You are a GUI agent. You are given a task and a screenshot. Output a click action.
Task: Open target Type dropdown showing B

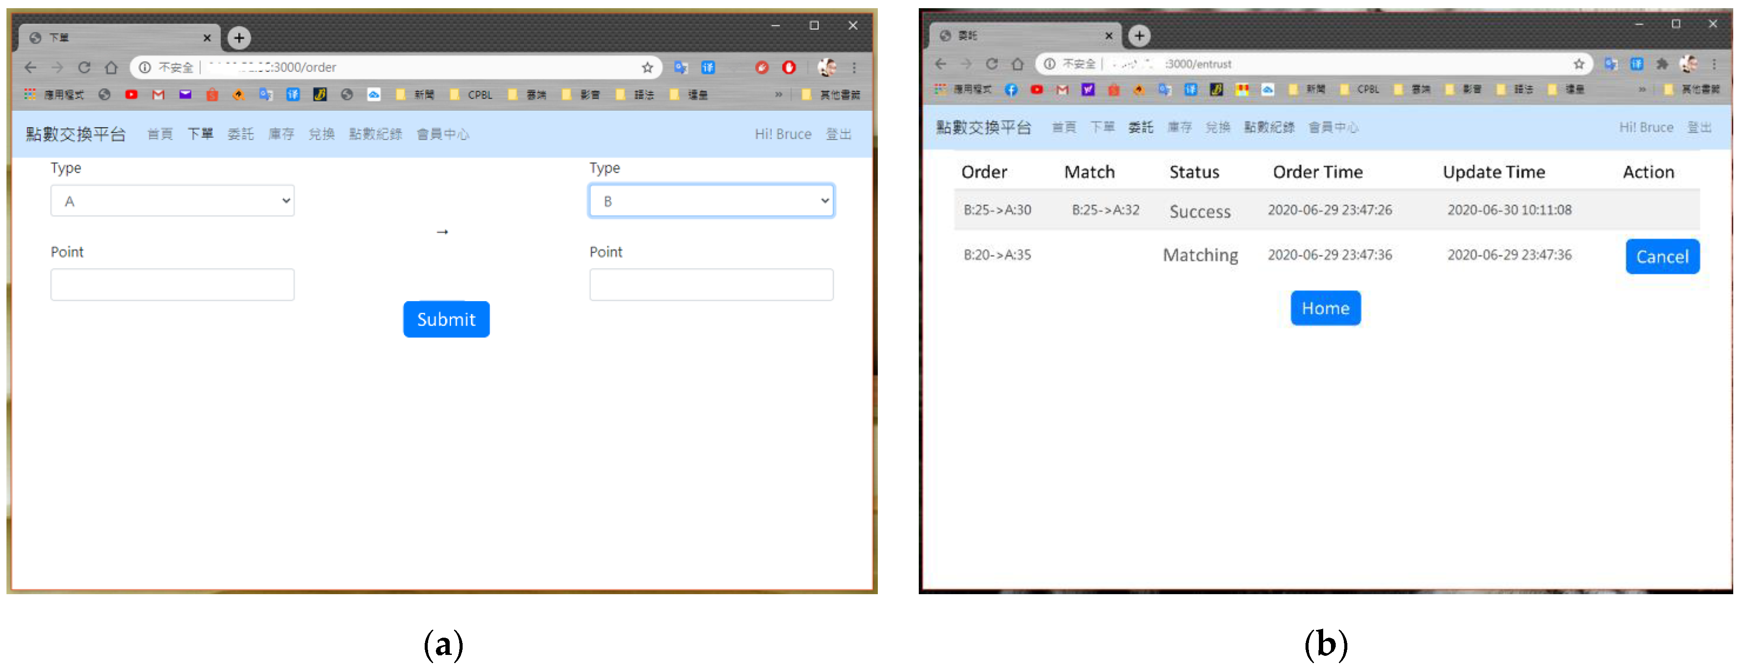click(x=711, y=201)
